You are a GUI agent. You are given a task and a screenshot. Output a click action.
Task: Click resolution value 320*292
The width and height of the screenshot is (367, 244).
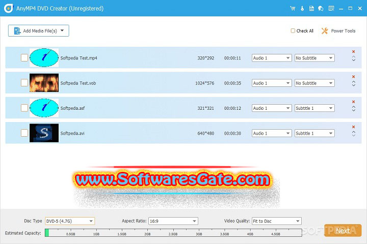(x=206, y=58)
